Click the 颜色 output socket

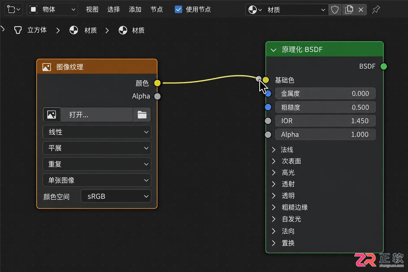[157, 83]
